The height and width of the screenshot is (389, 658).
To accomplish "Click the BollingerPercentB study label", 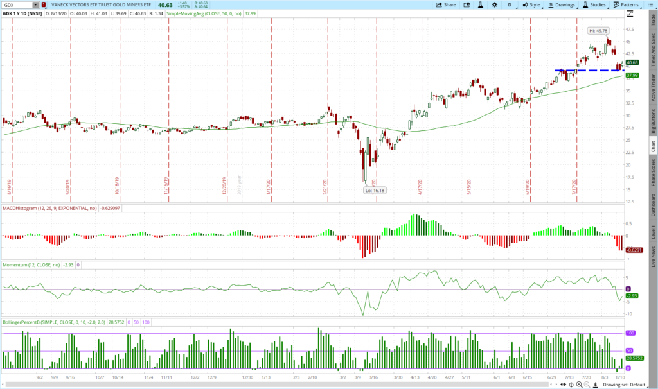I will tap(54, 322).
